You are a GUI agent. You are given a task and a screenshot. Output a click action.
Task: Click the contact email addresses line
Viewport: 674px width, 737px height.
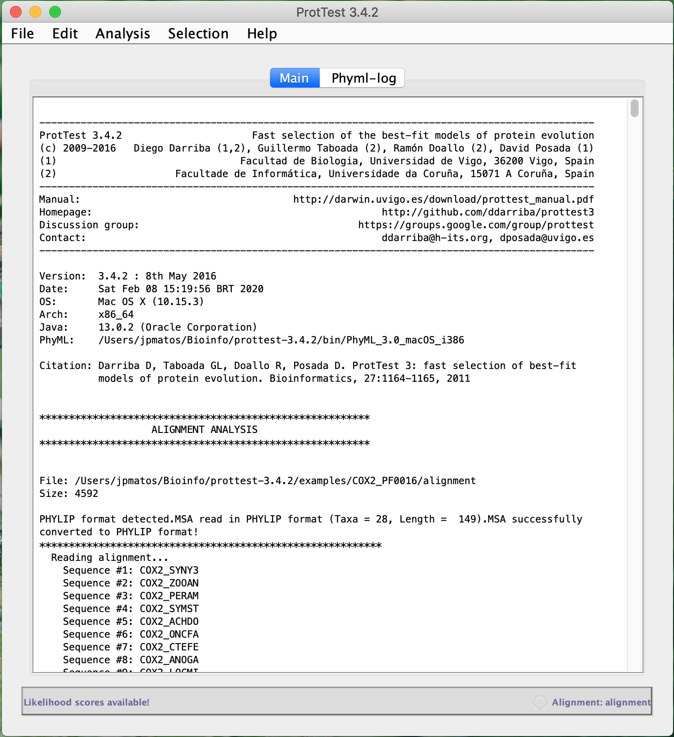tap(488, 238)
